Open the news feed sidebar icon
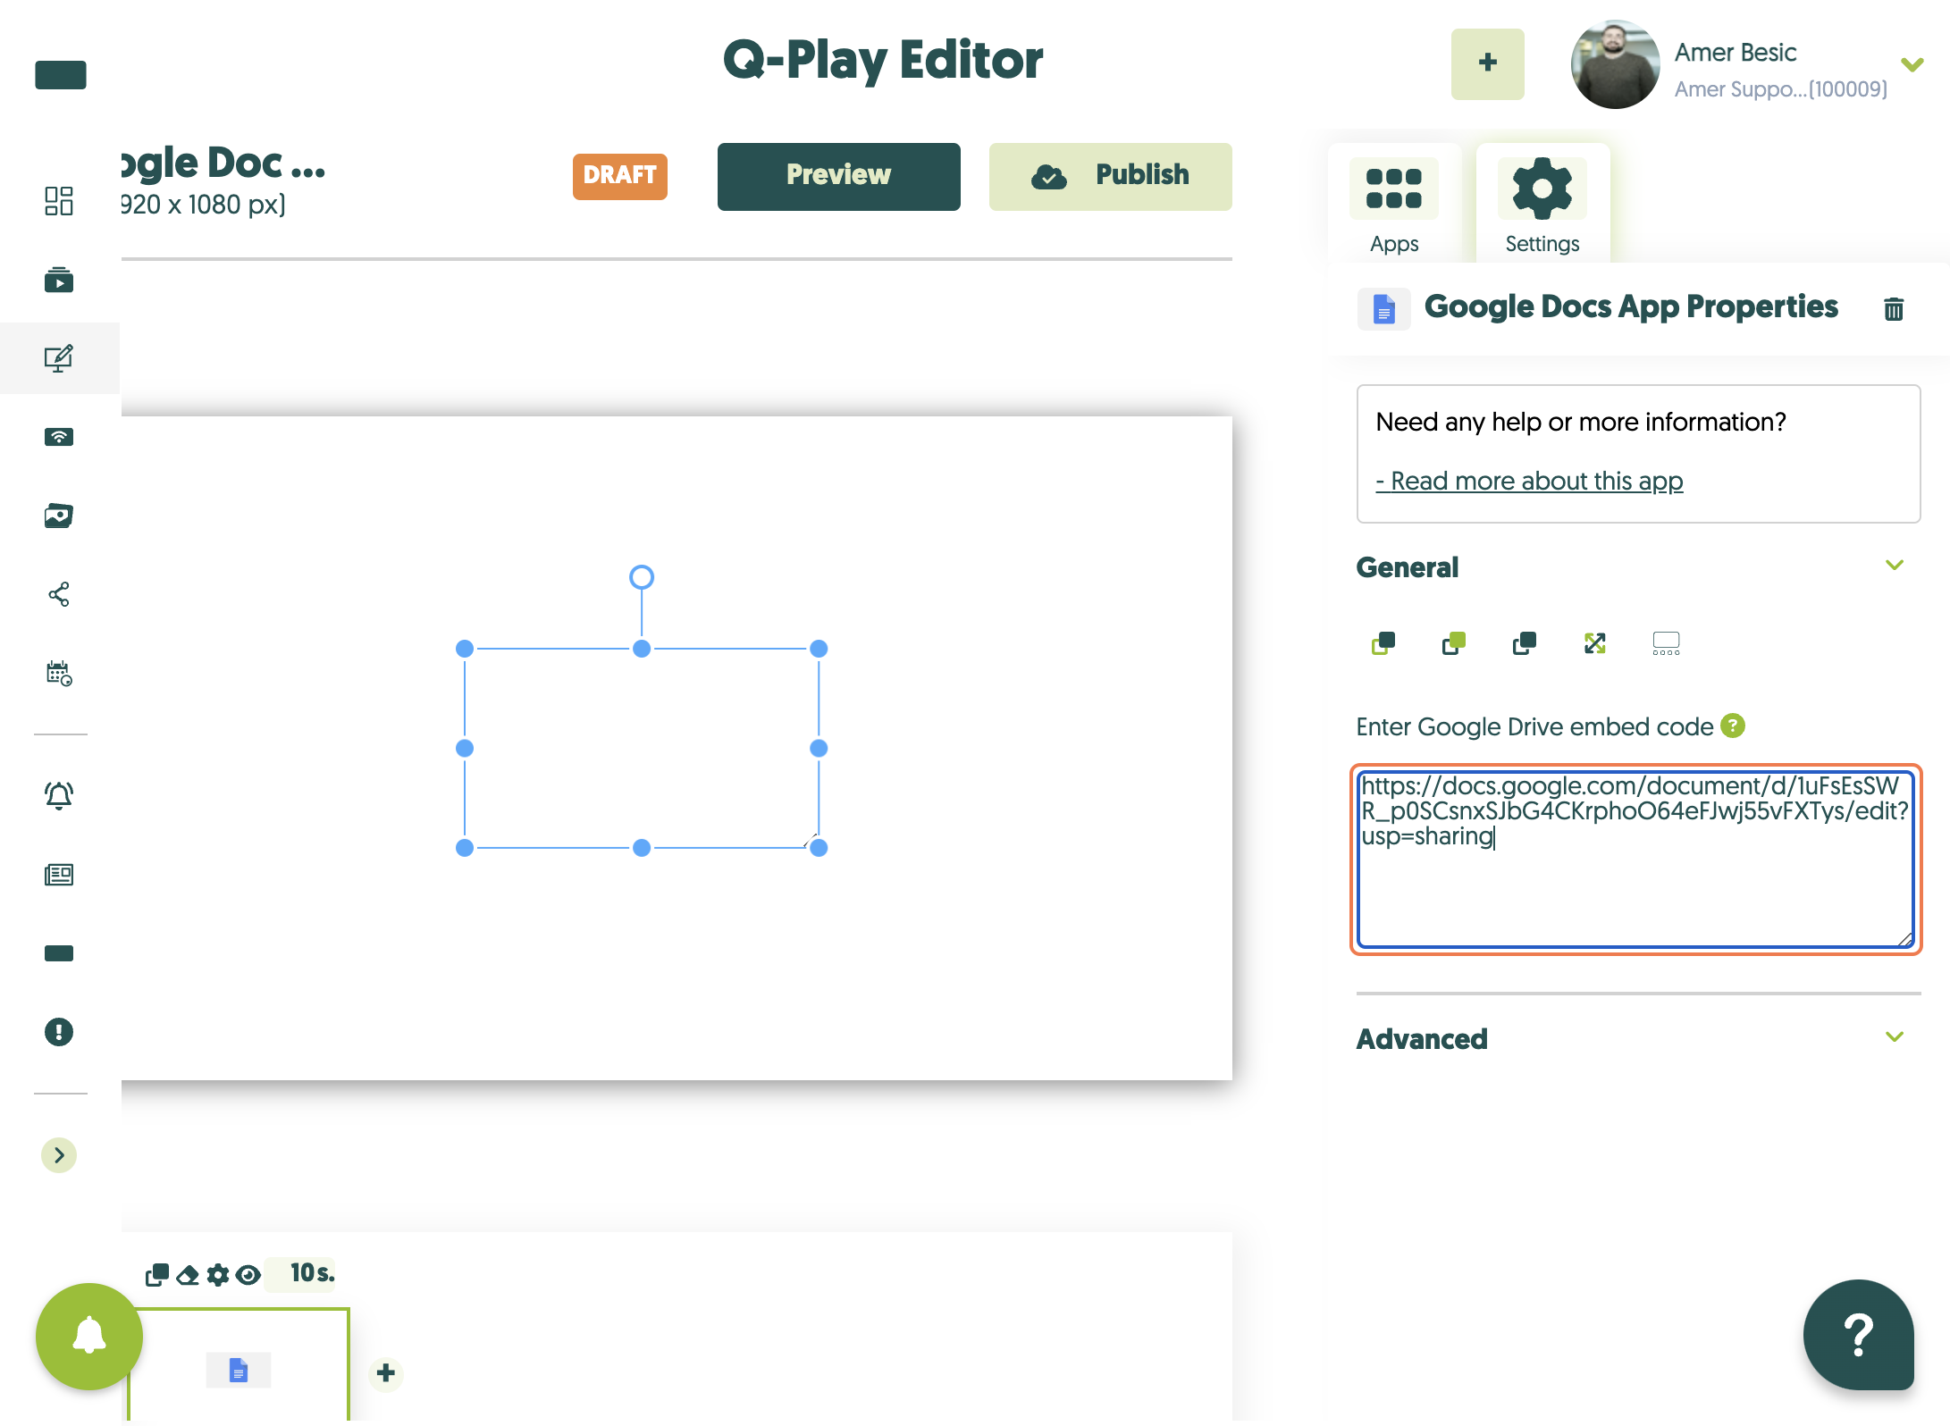The width and height of the screenshot is (1950, 1426). 59,874
